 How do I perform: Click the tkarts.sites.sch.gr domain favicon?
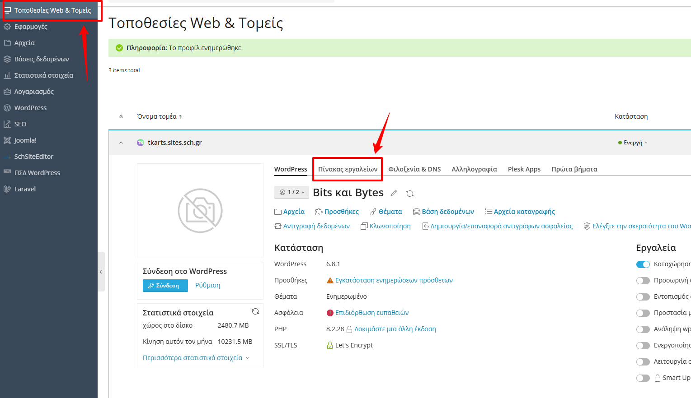coord(141,143)
